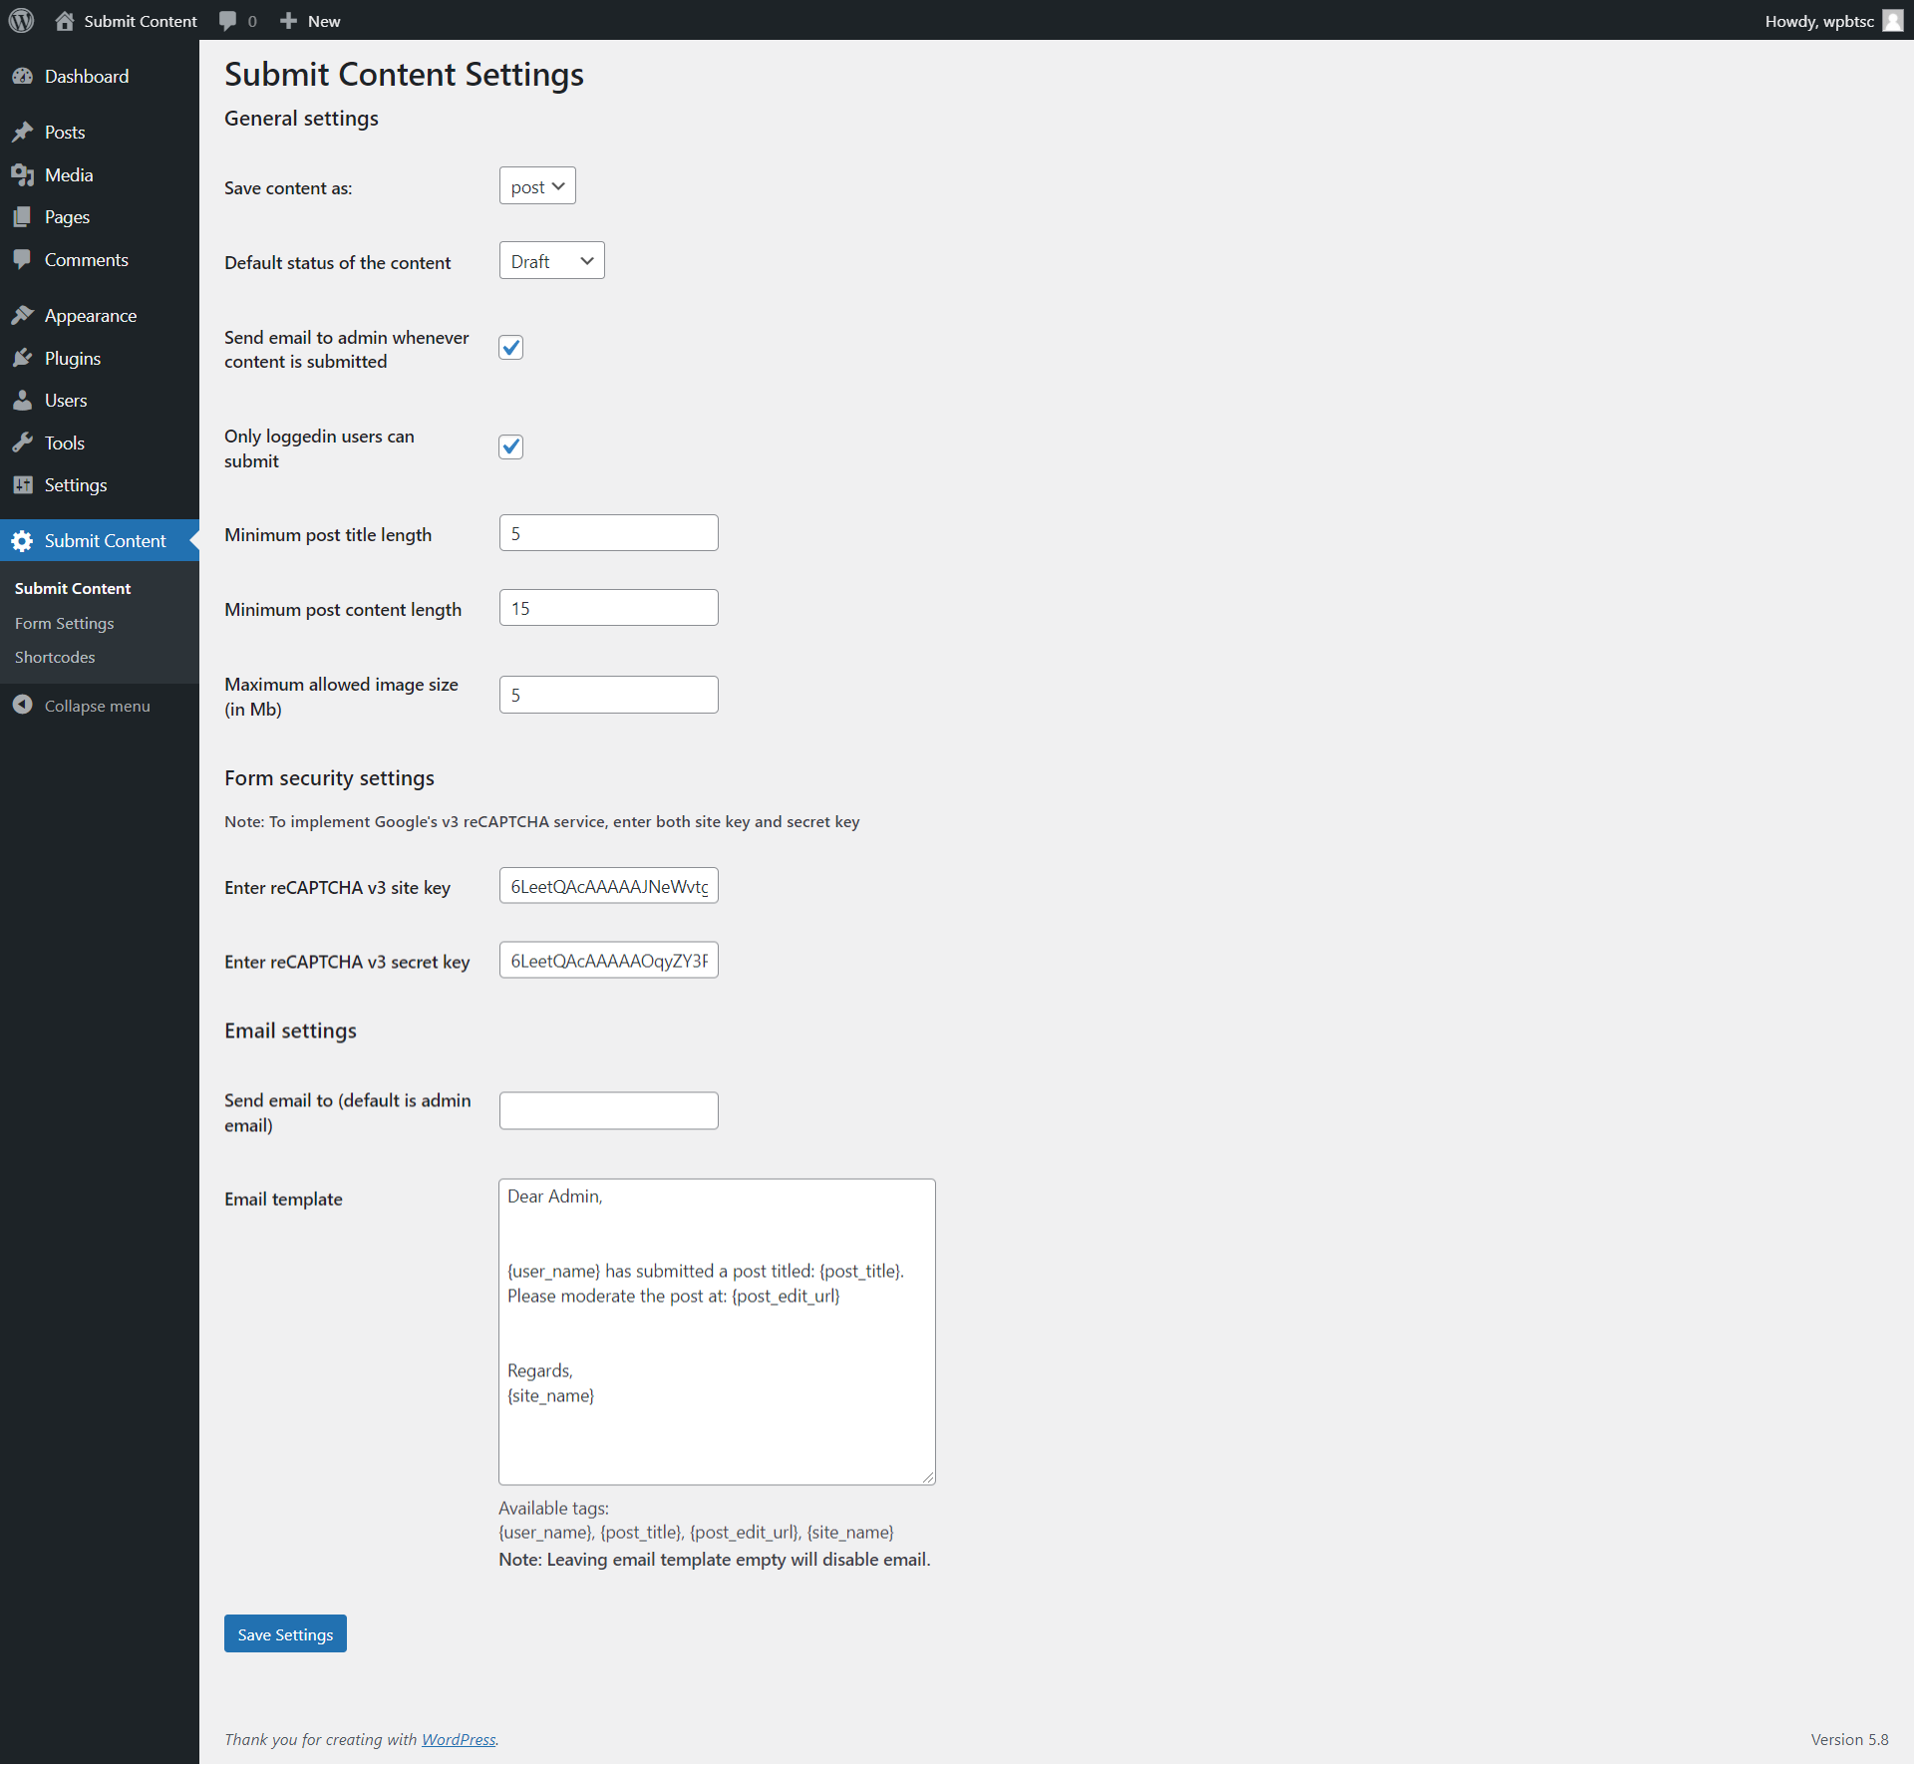The width and height of the screenshot is (1914, 1766).
Task: Open Media library icon in sidebar
Action: pyautogui.click(x=22, y=175)
